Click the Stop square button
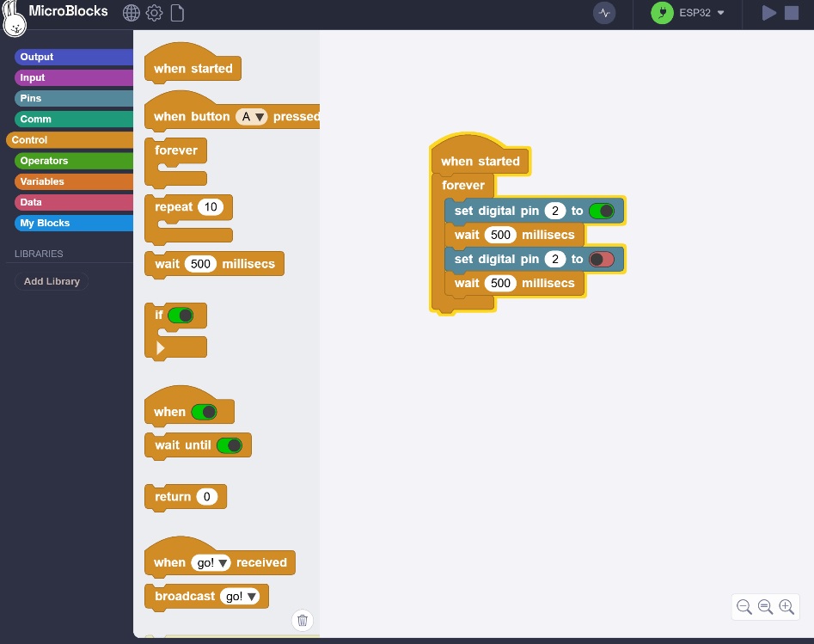814x644 pixels. (x=792, y=13)
